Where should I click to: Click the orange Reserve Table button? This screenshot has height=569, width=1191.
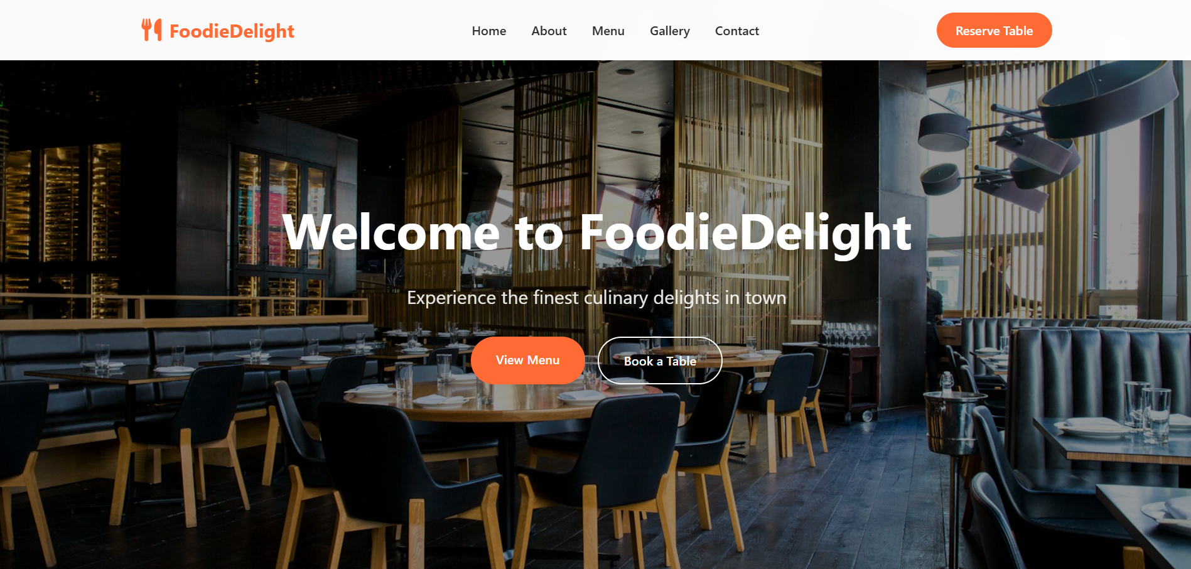pyautogui.click(x=994, y=30)
